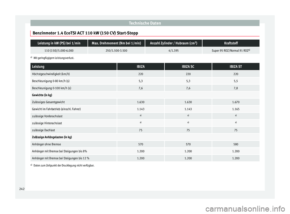The height and width of the screenshot is (214, 290).
Task: Select row label 'Anhänger ohne Bremse'
Action: (x=47, y=144)
